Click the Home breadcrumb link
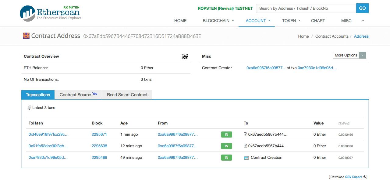The height and width of the screenshot is (184, 390). (x=303, y=36)
